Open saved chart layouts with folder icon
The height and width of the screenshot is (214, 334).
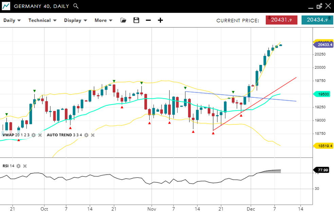point(123,20)
